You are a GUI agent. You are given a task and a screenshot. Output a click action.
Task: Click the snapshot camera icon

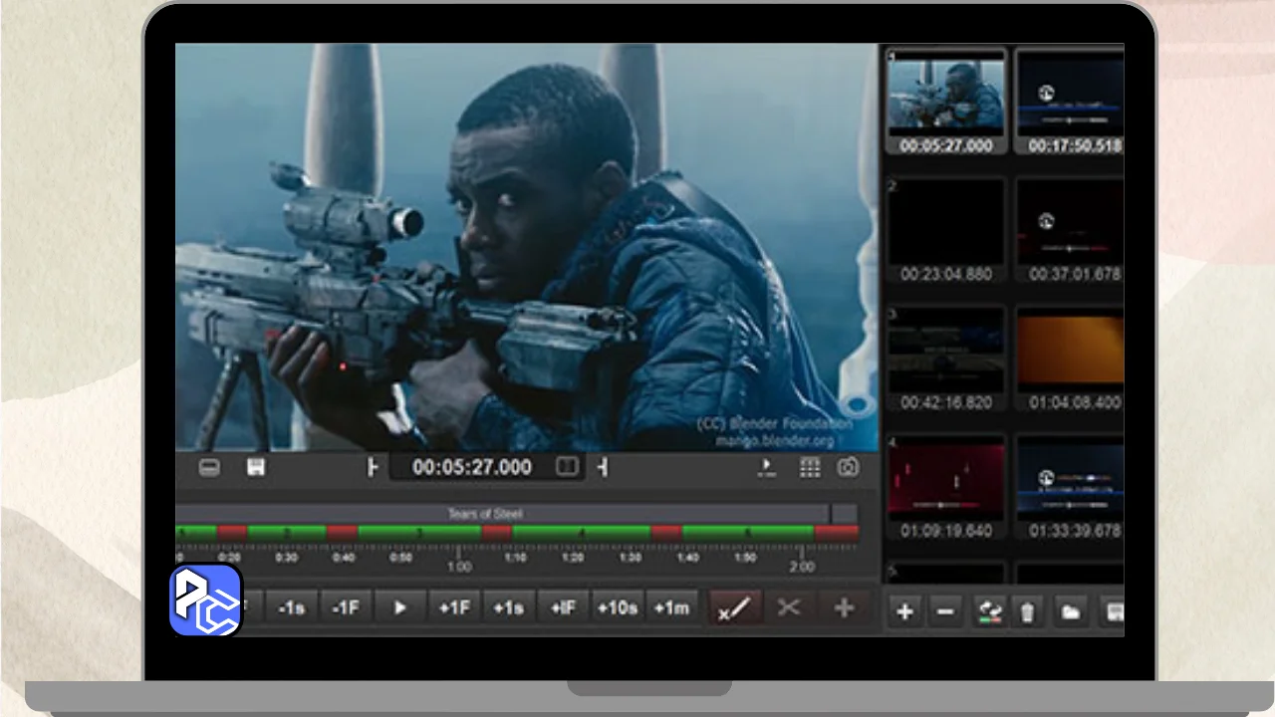[848, 467]
